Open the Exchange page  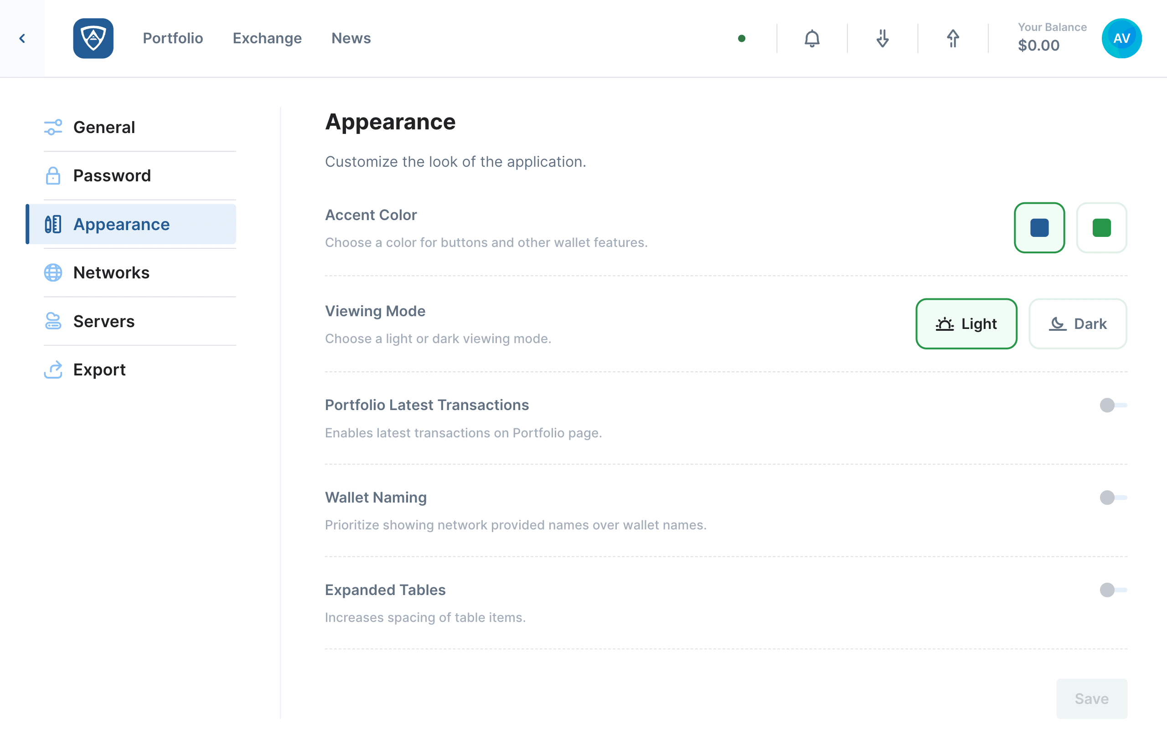click(267, 39)
